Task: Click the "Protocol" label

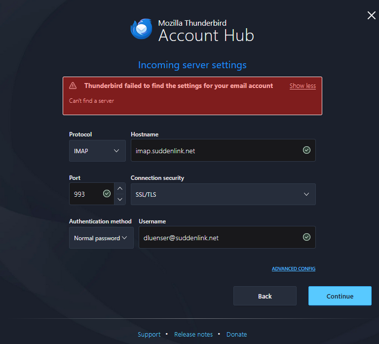Action: coord(80,134)
